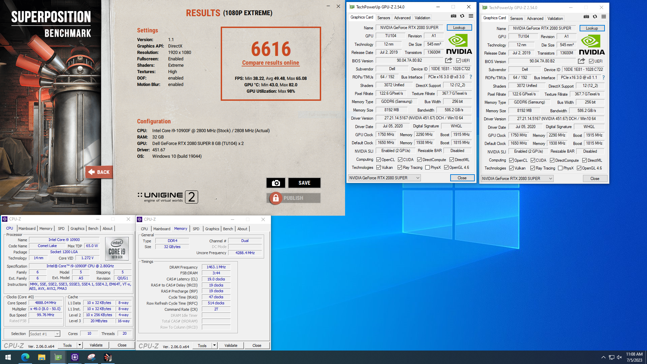Click Bus Interface question mark in left GPU-Z

(471, 77)
